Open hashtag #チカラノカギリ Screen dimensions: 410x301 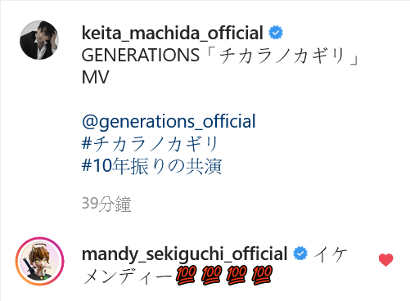[150, 144]
